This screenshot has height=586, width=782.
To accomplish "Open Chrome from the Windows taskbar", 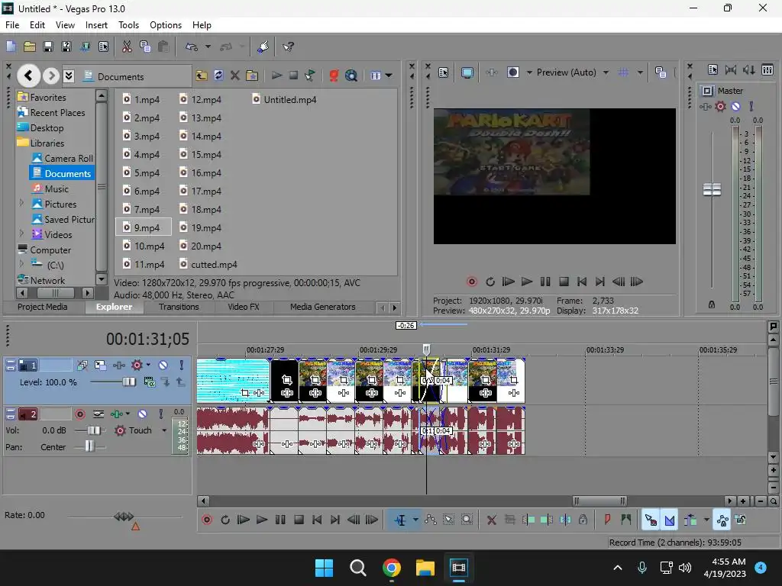I will tap(392, 568).
